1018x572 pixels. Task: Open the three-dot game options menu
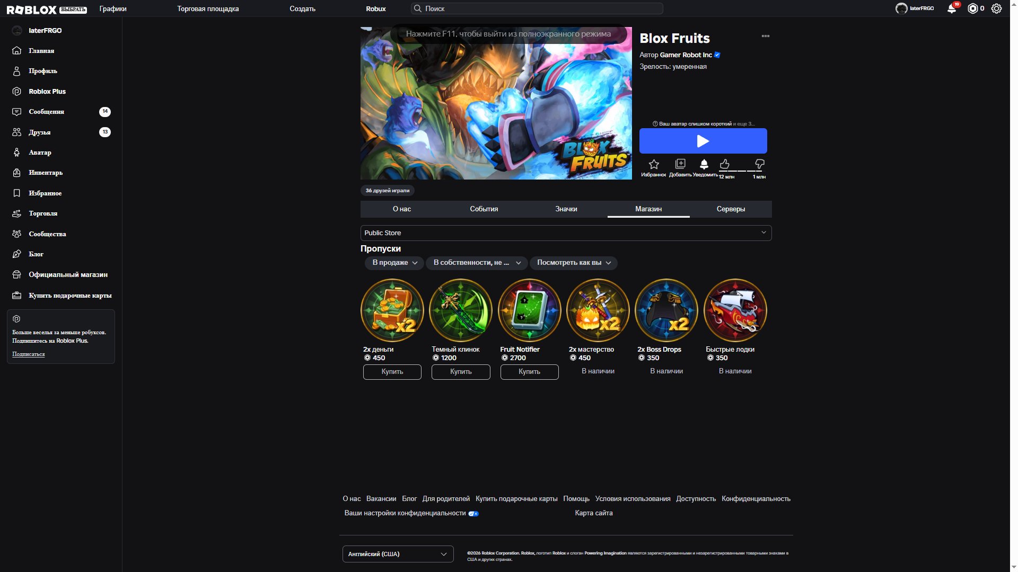[x=765, y=36]
